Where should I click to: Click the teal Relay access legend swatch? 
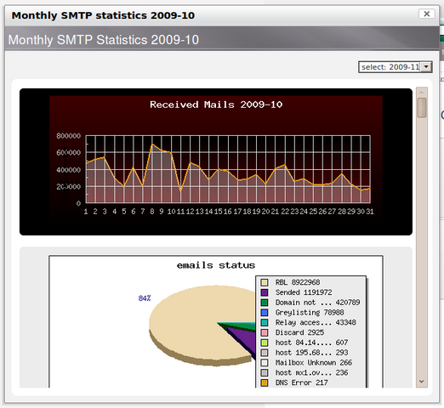click(265, 323)
